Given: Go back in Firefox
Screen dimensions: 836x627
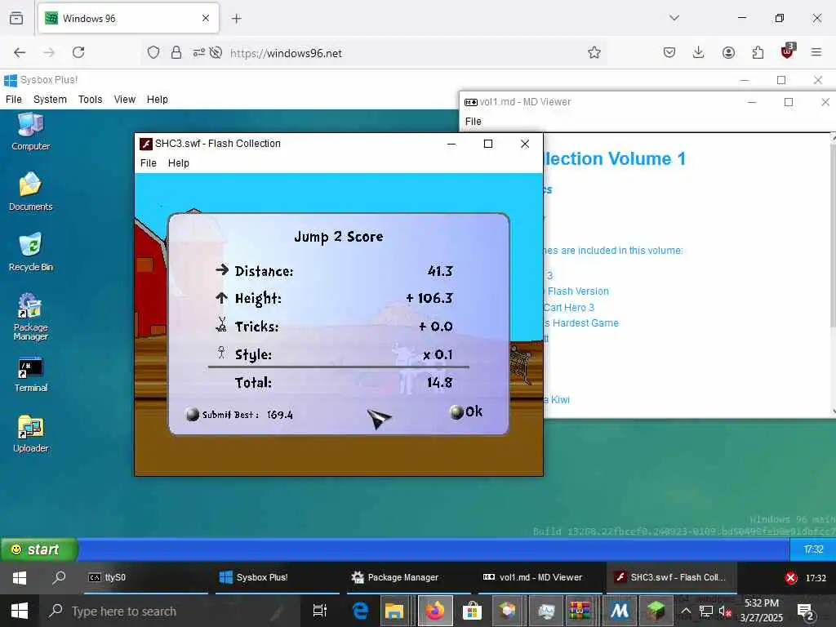Looking at the screenshot, I should (20, 52).
